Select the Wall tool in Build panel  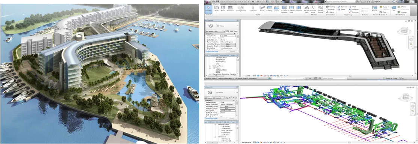pyautogui.click(x=216, y=9)
